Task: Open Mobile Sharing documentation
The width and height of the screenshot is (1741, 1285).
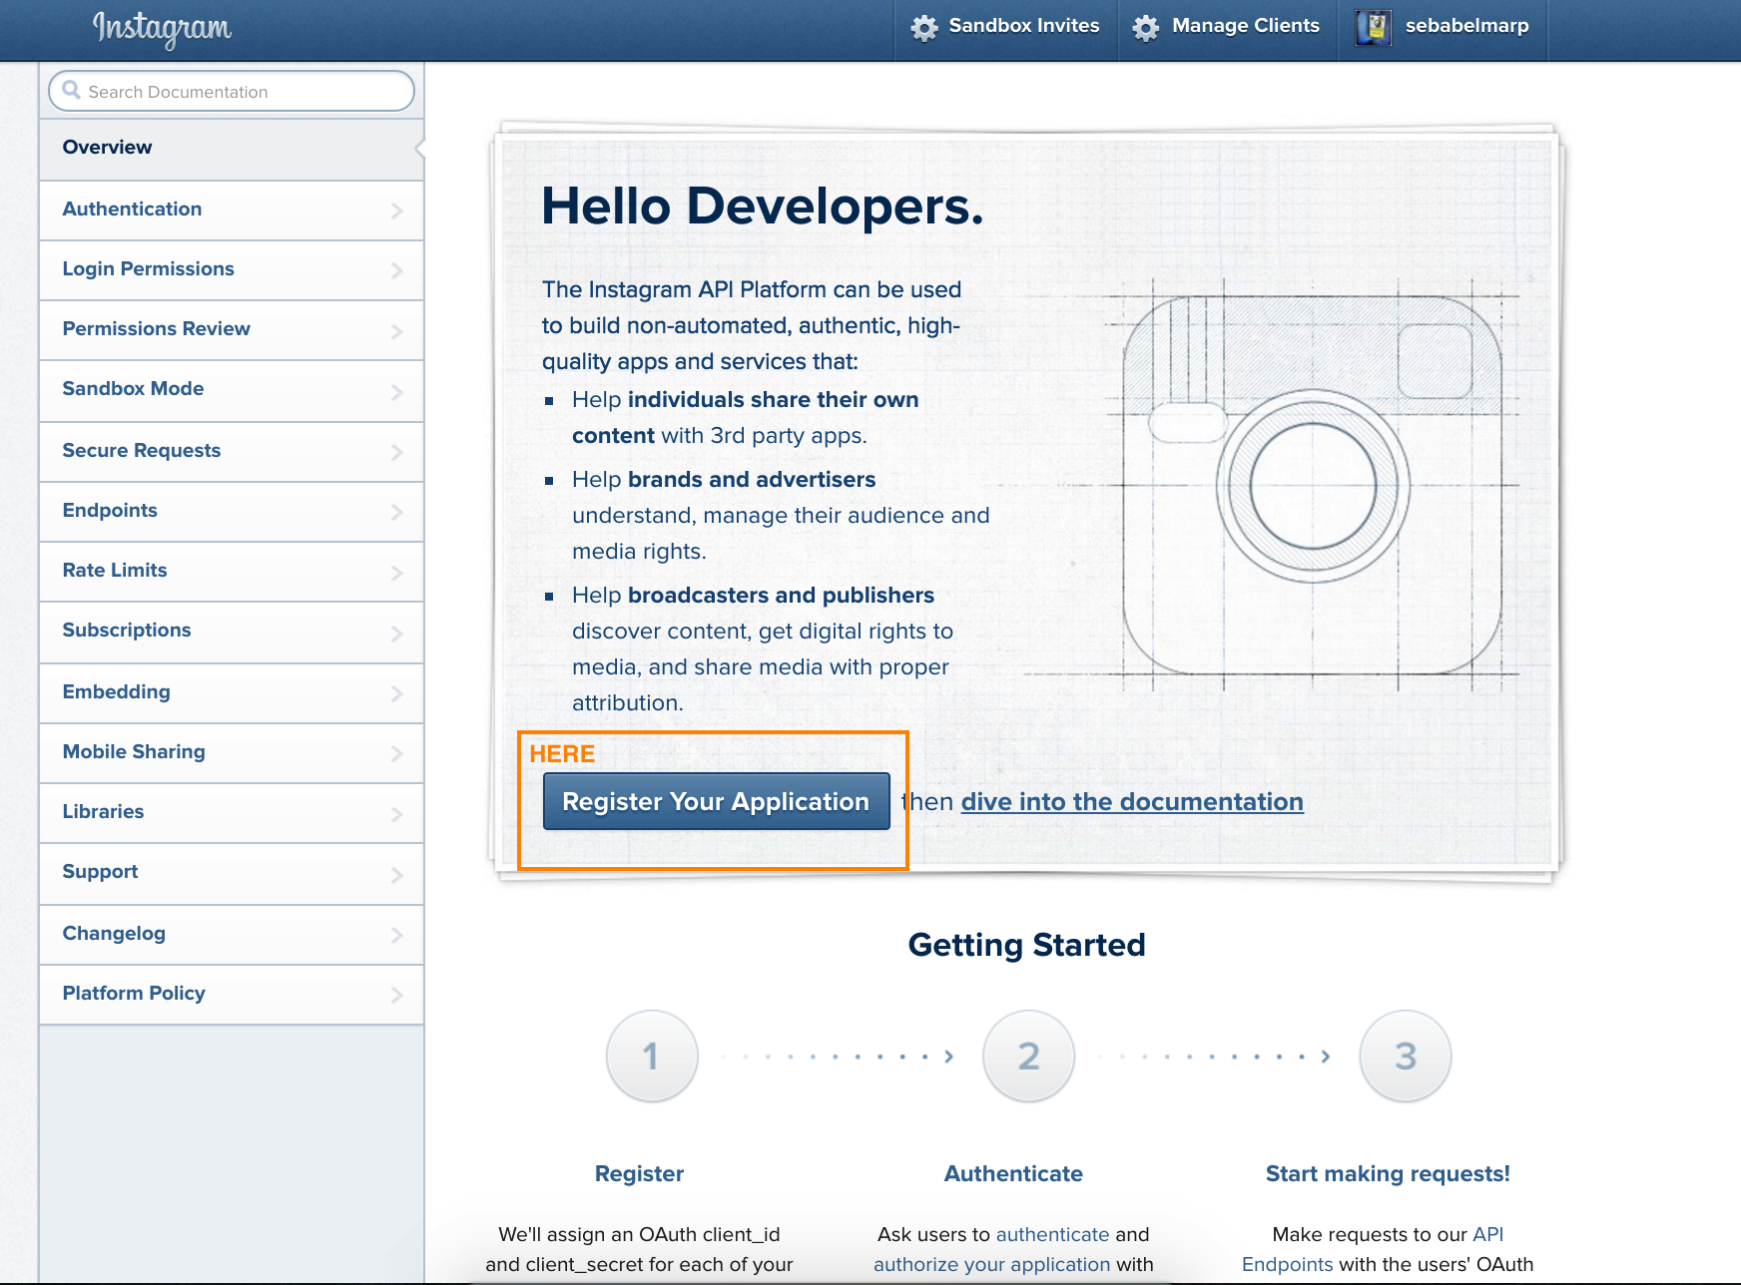Action: click(x=232, y=752)
